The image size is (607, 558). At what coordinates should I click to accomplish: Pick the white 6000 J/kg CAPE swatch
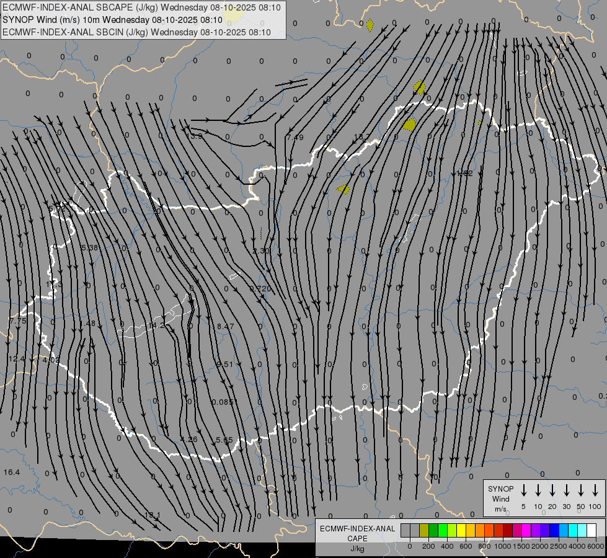[x=591, y=530]
